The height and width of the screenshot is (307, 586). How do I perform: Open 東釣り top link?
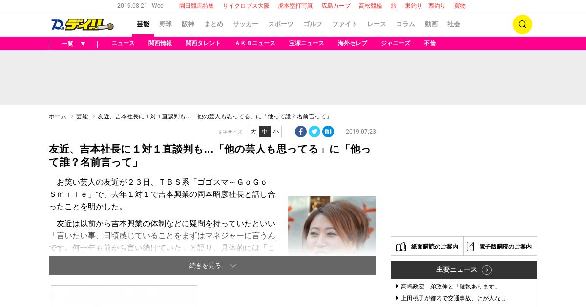(x=413, y=6)
